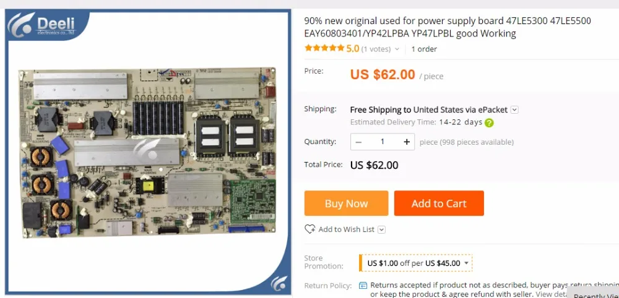Expand the shipping method dropdown arrow
The image size is (619, 298).
(x=514, y=109)
